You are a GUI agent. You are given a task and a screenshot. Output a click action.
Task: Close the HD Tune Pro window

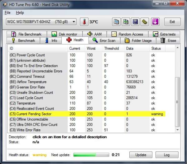point(177,3)
